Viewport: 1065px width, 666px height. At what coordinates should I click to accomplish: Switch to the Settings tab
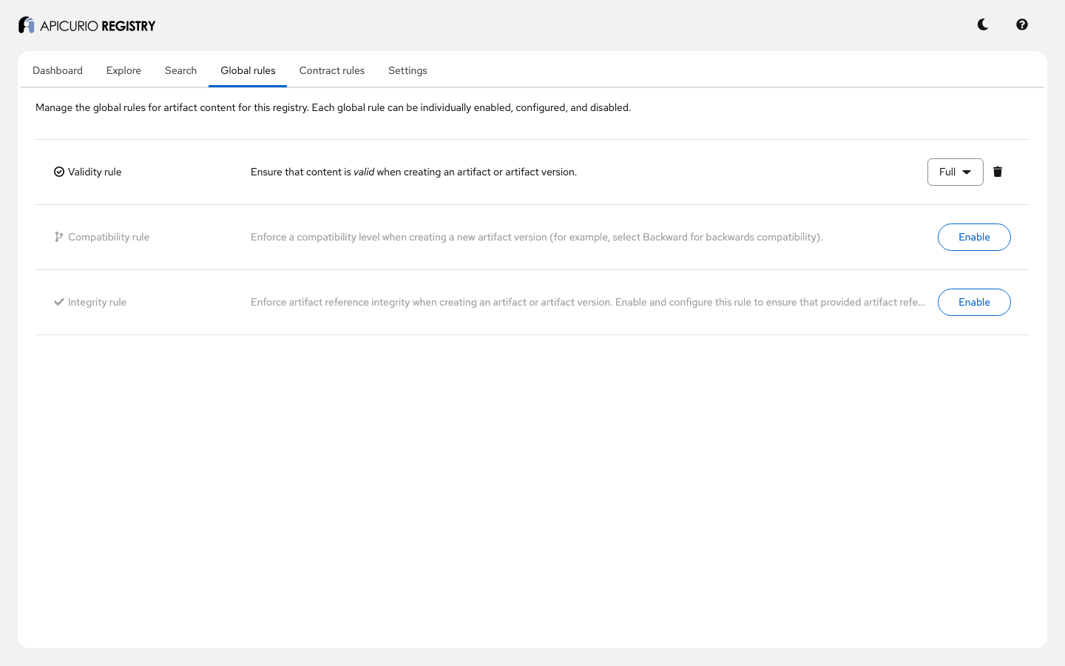tap(408, 70)
